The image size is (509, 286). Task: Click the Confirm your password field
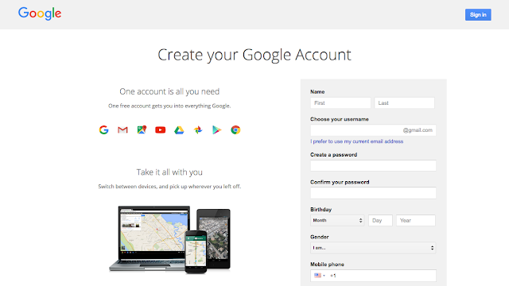pyautogui.click(x=373, y=193)
